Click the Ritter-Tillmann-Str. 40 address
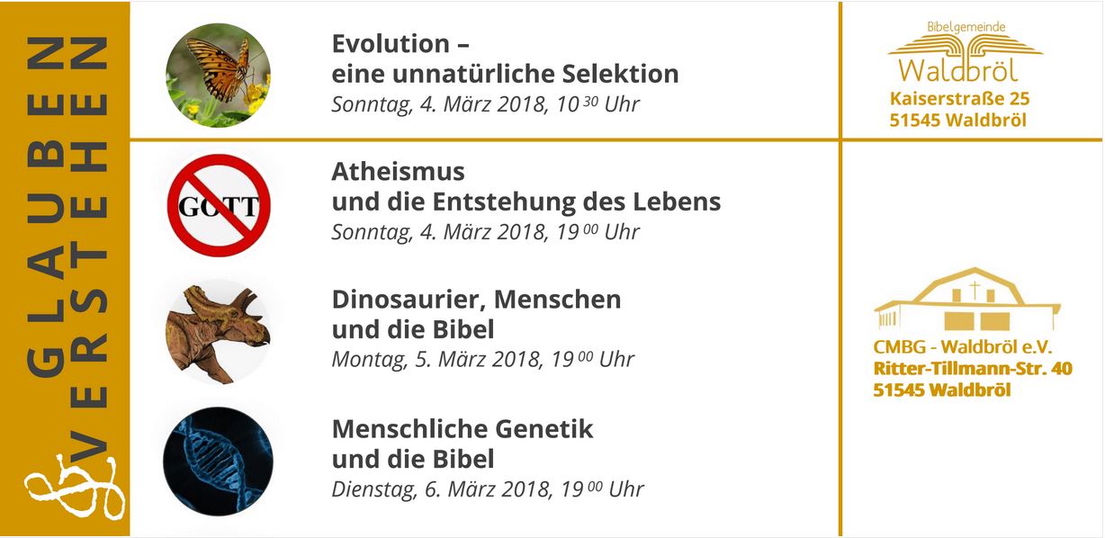 [972, 369]
